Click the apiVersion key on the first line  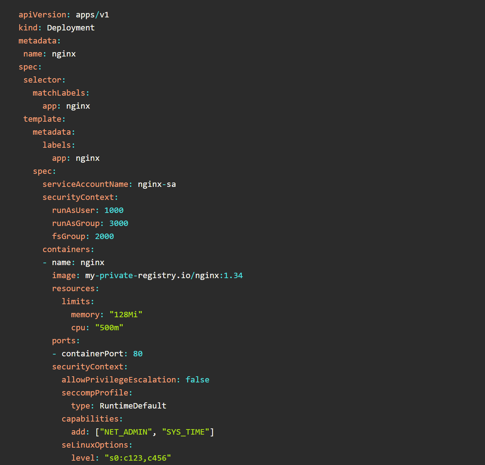42,15
